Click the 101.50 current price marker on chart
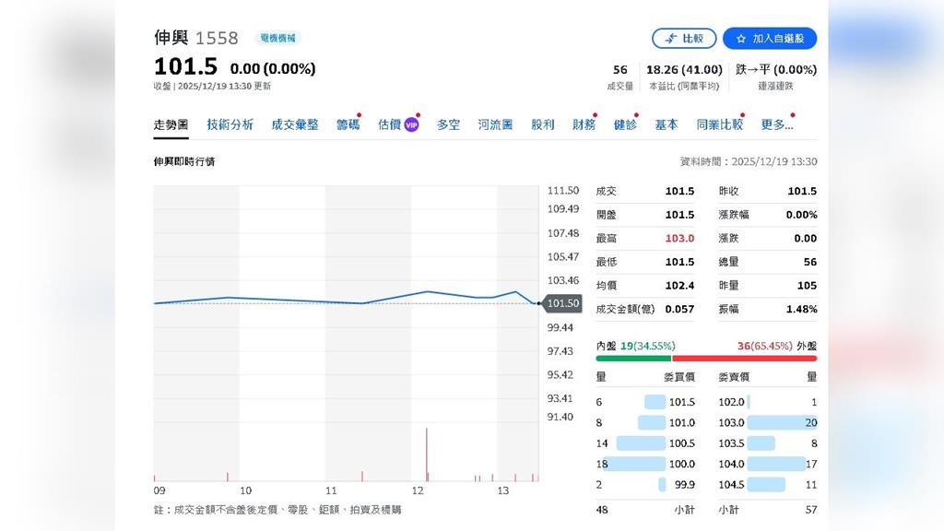Viewport: 944px width, 531px height. [562, 303]
